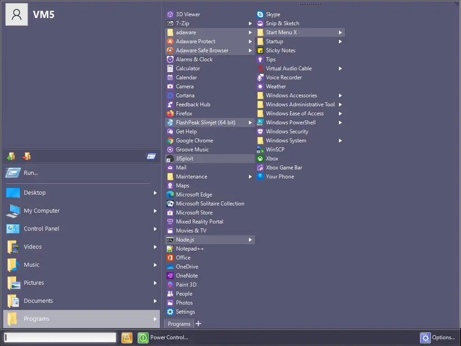
Task: Select the Music menu entry
Action: (x=81, y=264)
